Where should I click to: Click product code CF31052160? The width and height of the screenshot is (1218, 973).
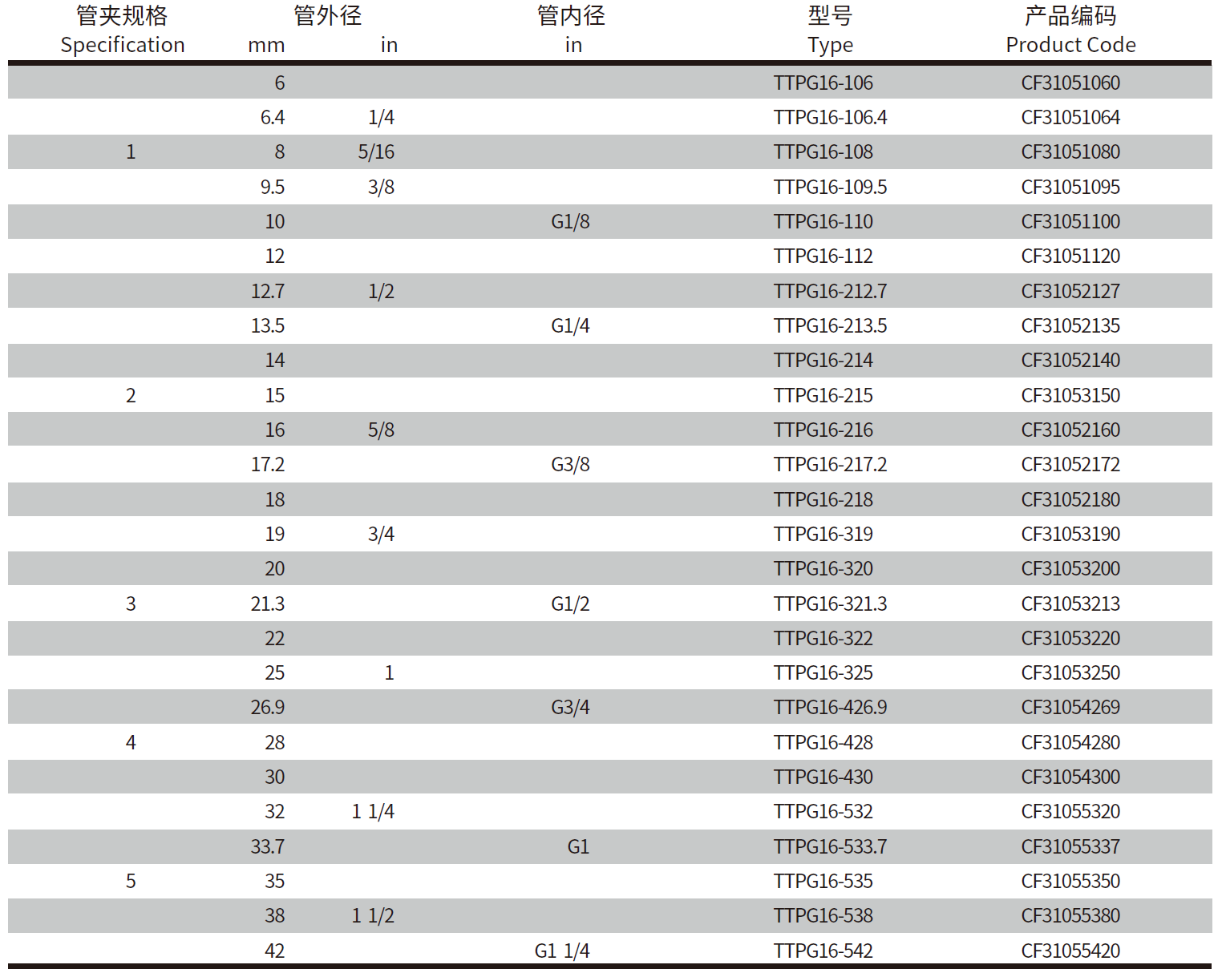pyautogui.click(x=1070, y=430)
